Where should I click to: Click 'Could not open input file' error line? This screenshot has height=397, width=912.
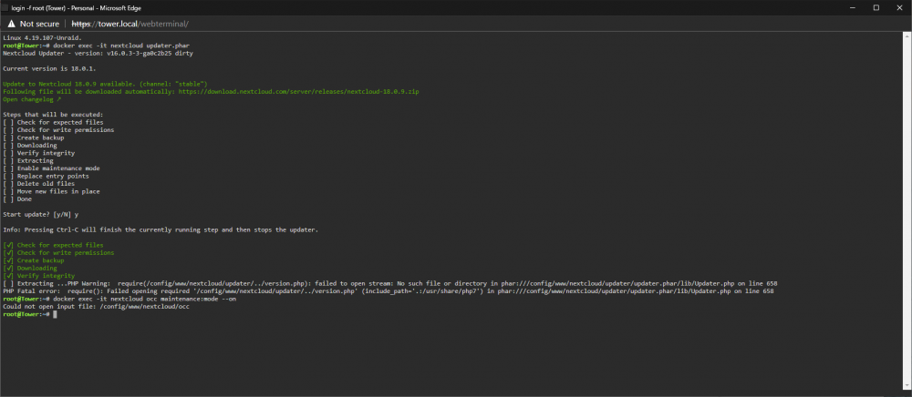coord(96,307)
